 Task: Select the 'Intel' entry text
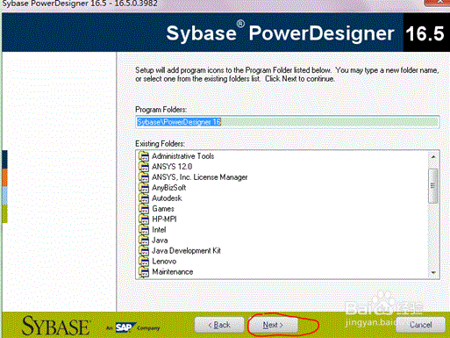click(x=159, y=230)
